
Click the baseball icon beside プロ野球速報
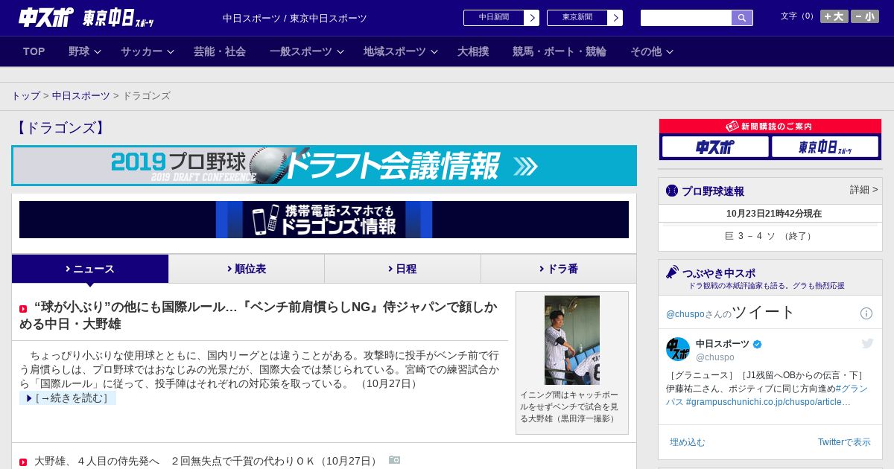coord(672,191)
